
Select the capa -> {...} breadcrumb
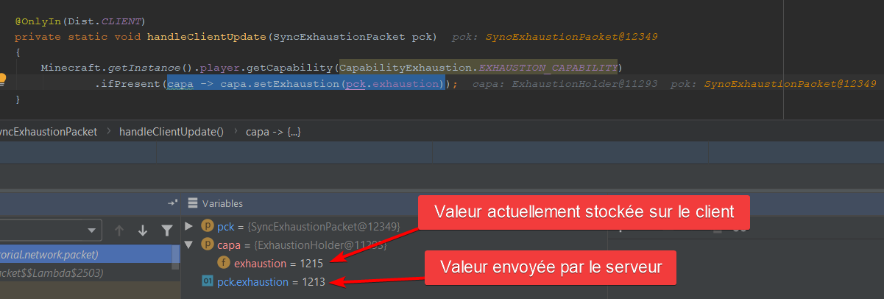coord(273,132)
